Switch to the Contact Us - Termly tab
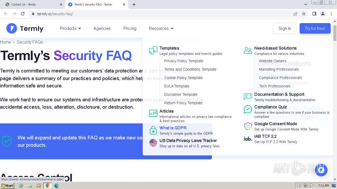This screenshot has height=189, width=337. (32, 4)
